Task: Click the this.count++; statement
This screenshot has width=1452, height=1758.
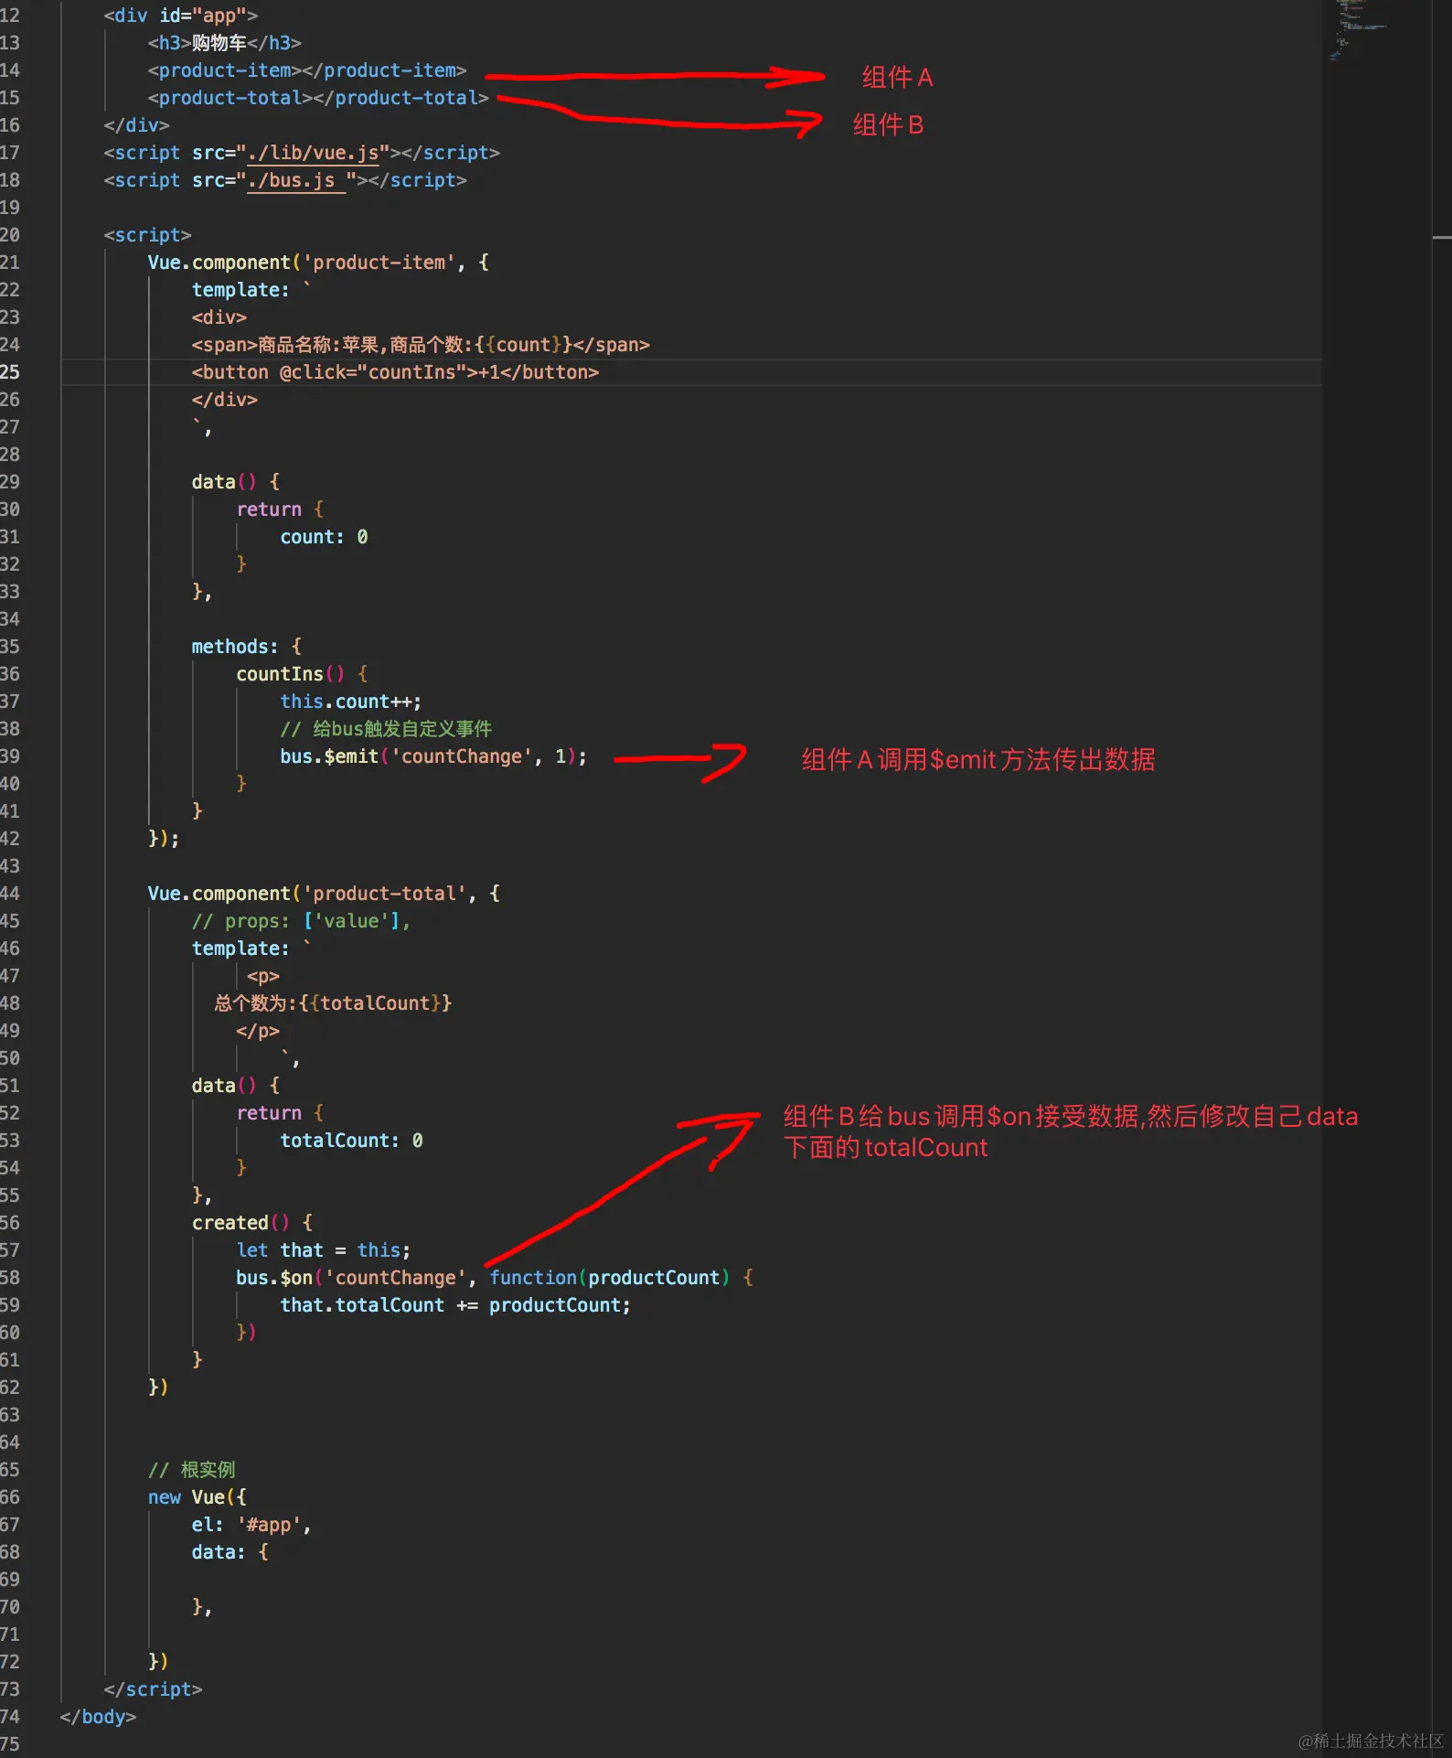Action: pyautogui.click(x=351, y=702)
